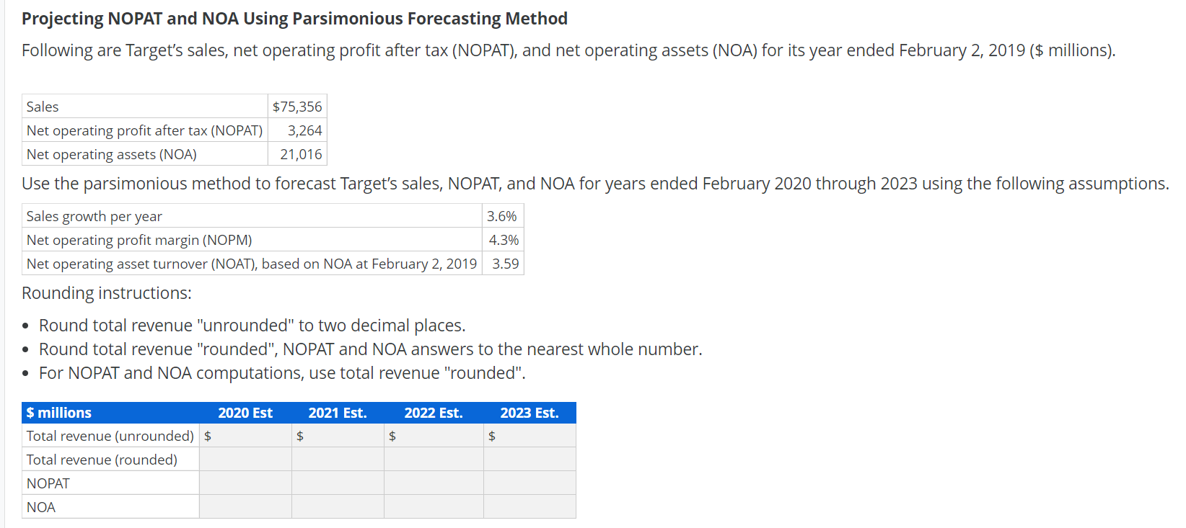Screen dimensions: 1186x528
Task: Click the $75,356 Sales value cell
Action: (297, 107)
